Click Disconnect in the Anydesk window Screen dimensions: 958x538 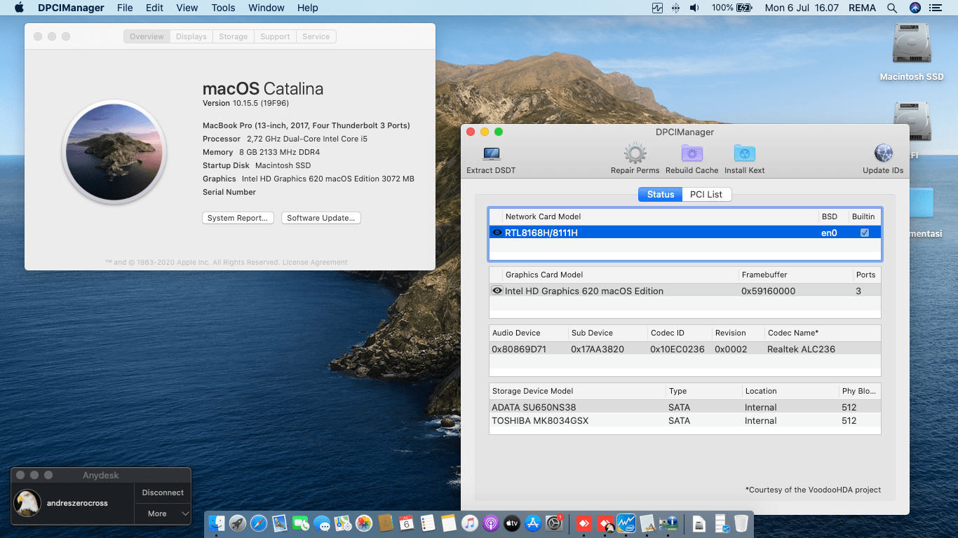[x=163, y=492]
